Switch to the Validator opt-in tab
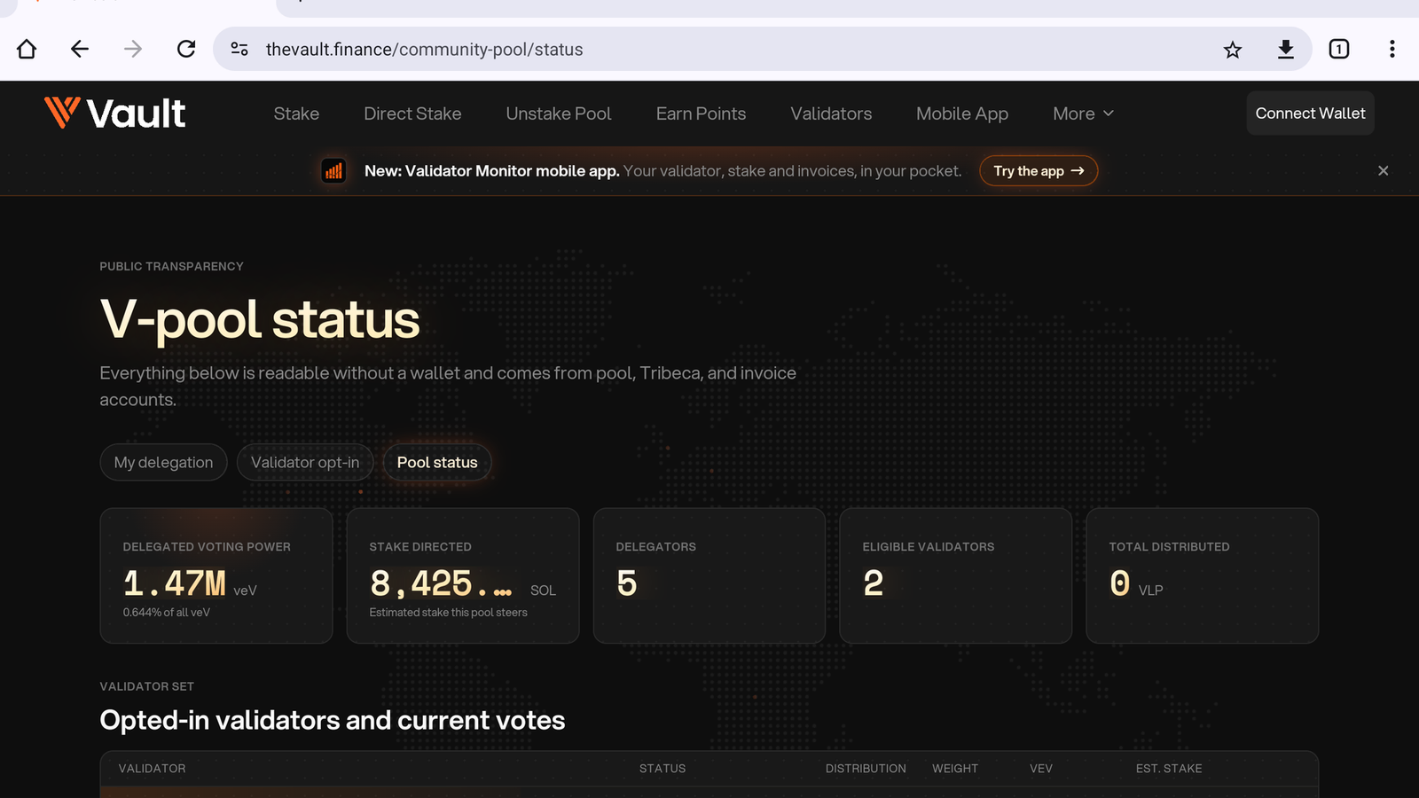Viewport: 1419px width, 798px height. coord(305,462)
